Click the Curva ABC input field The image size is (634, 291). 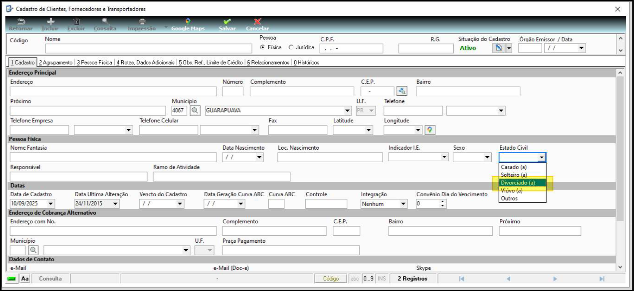276,204
